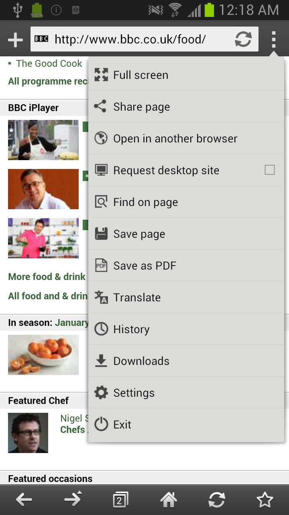The height and width of the screenshot is (515, 289).
Task: Open the three-dot overflow menu
Action: coord(273,39)
